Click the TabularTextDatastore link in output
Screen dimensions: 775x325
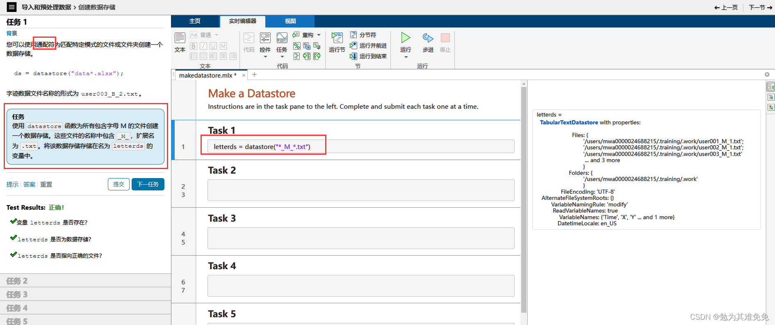pyautogui.click(x=569, y=122)
